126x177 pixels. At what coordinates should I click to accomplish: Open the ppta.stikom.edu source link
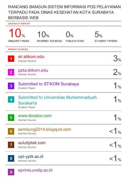tap(33, 70)
